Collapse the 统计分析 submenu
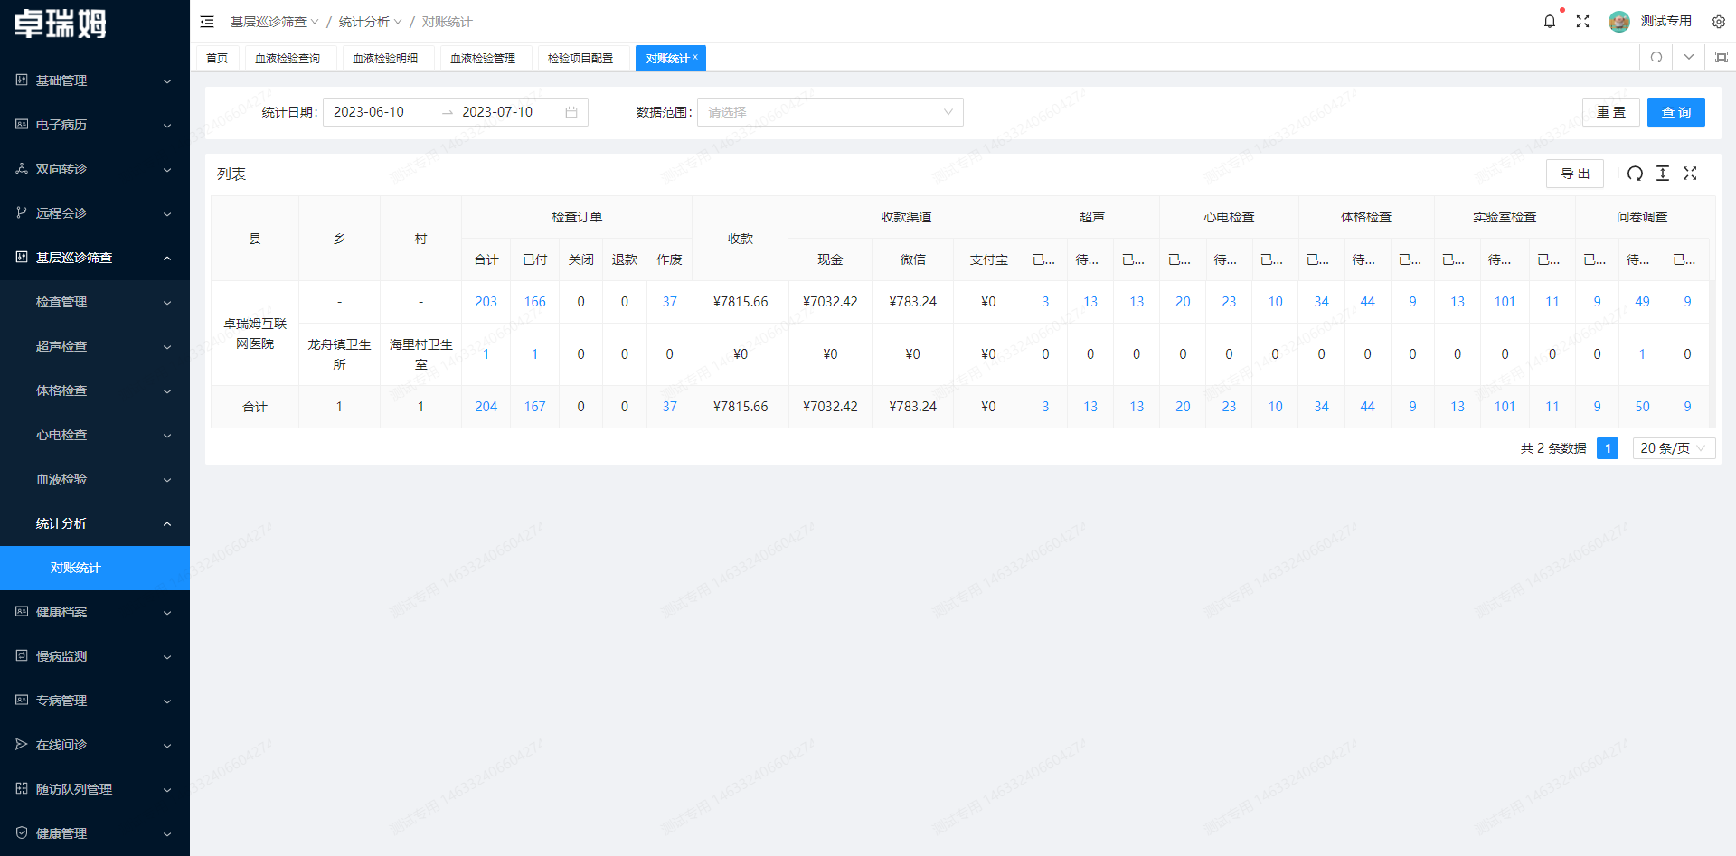Viewport: 1736px width, 856px height. click(95, 523)
